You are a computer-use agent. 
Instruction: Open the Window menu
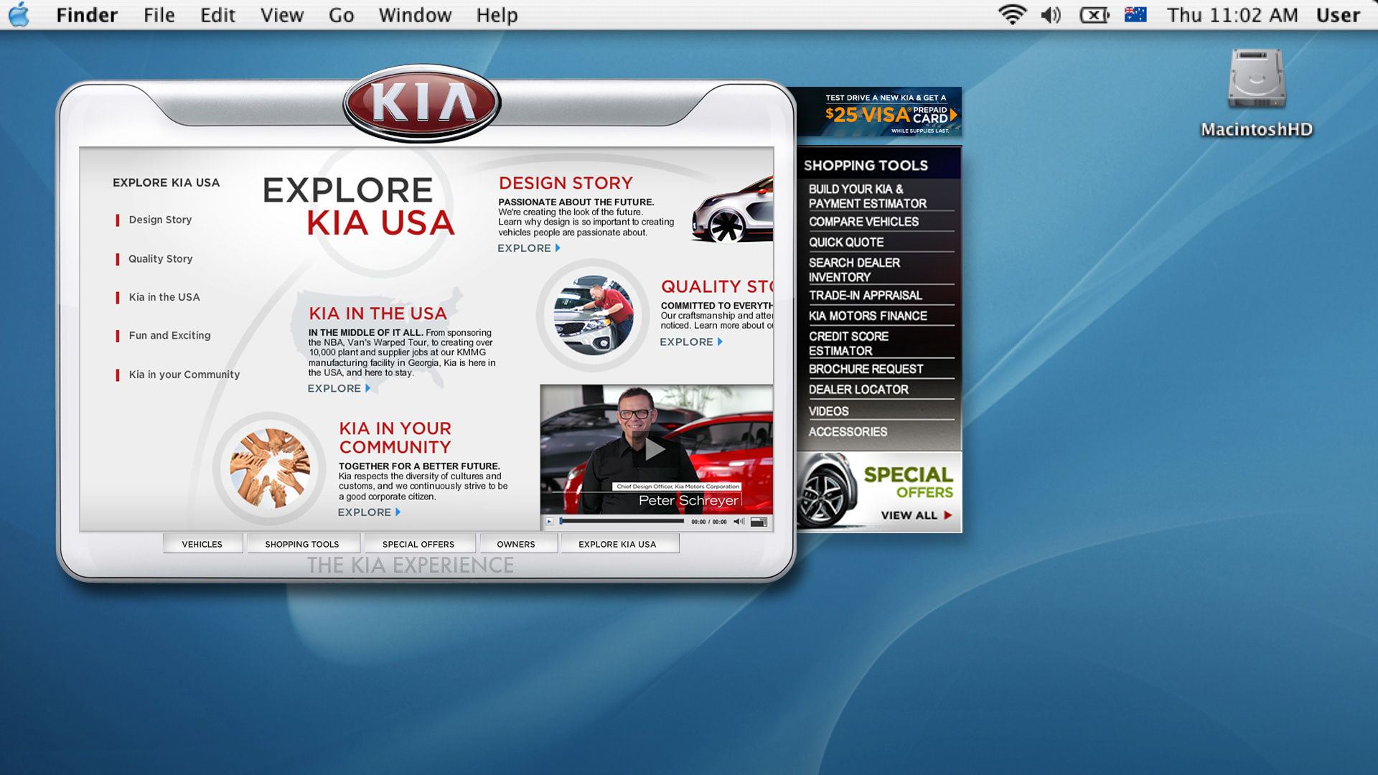(x=415, y=15)
